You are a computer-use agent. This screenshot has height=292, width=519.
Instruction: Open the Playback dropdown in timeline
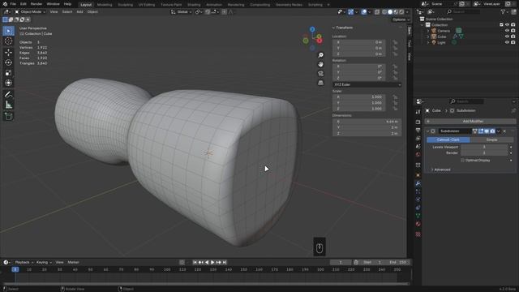click(24, 262)
